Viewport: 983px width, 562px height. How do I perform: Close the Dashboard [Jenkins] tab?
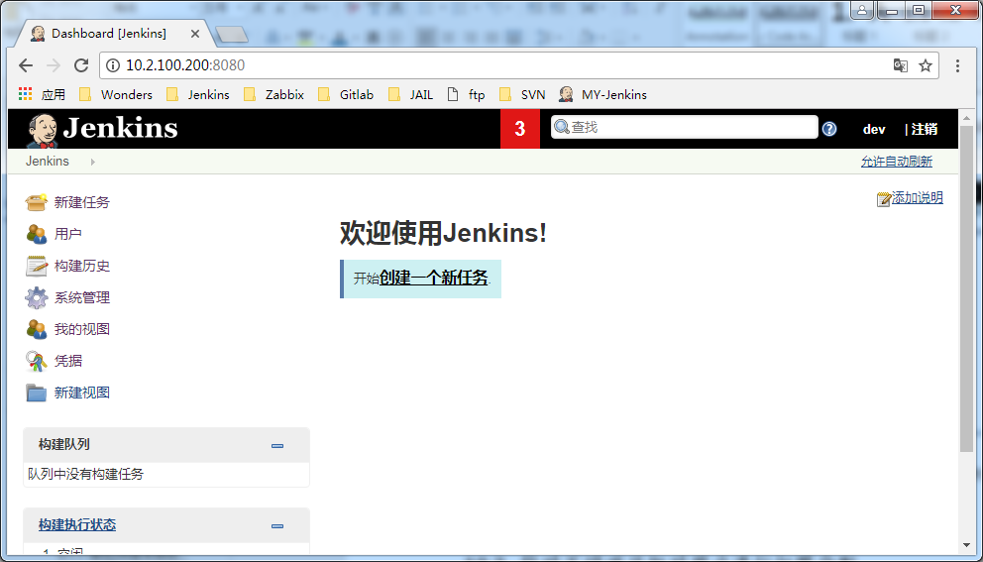(x=195, y=34)
